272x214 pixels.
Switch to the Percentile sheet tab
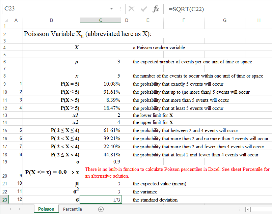72,209
